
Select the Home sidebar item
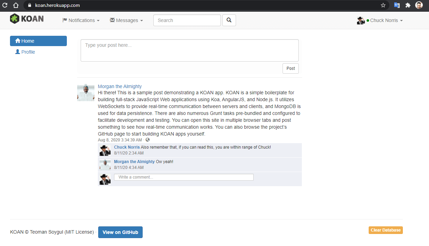coord(38,41)
